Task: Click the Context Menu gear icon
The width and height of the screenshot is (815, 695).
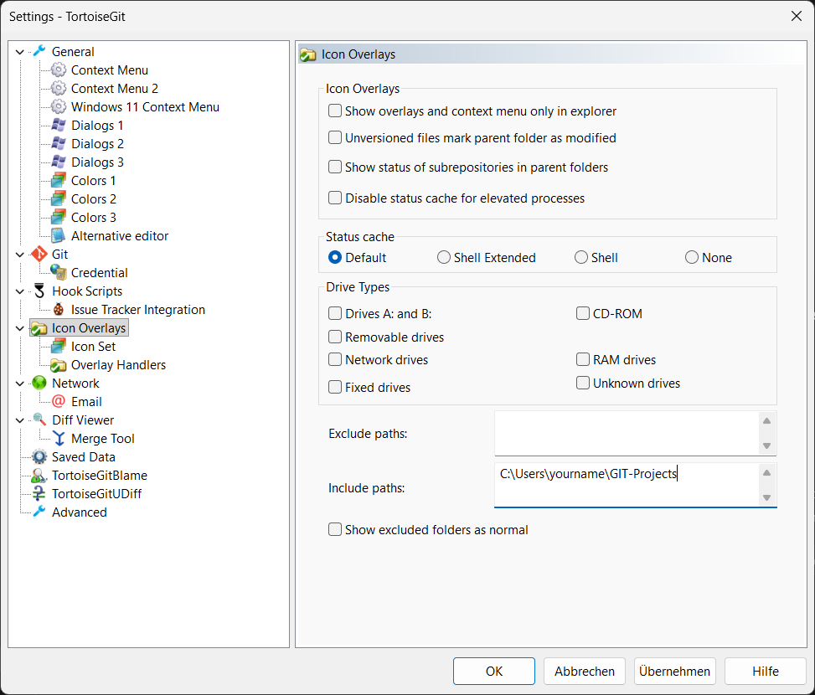Action: click(x=59, y=70)
